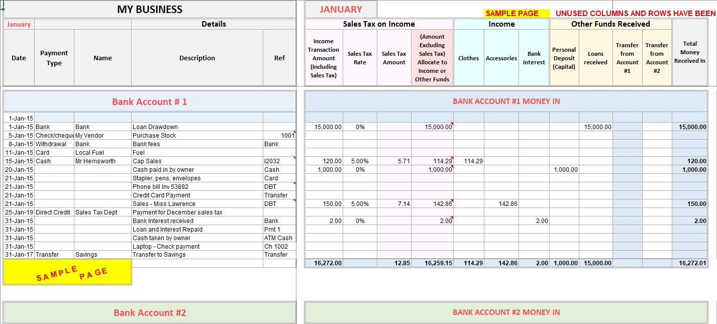Click the JANUARY heading cell

point(341,9)
